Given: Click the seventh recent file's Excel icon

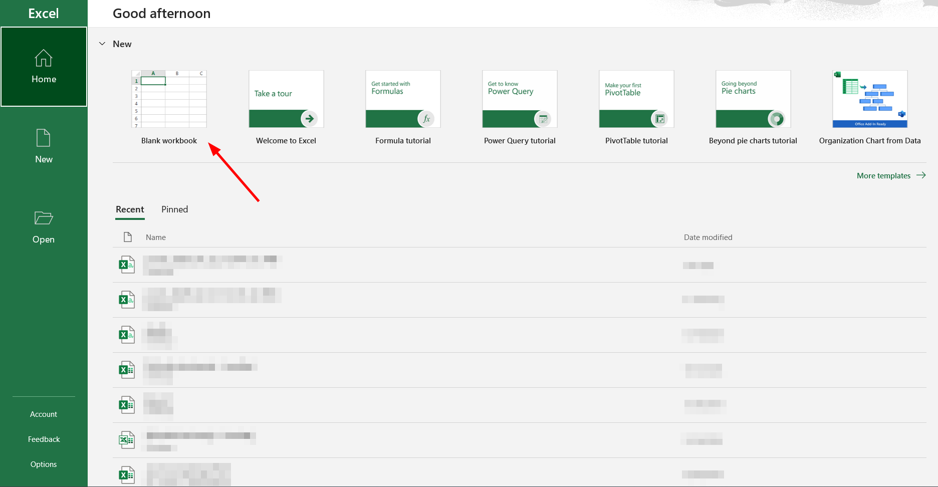Looking at the screenshot, I should click(x=127, y=475).
